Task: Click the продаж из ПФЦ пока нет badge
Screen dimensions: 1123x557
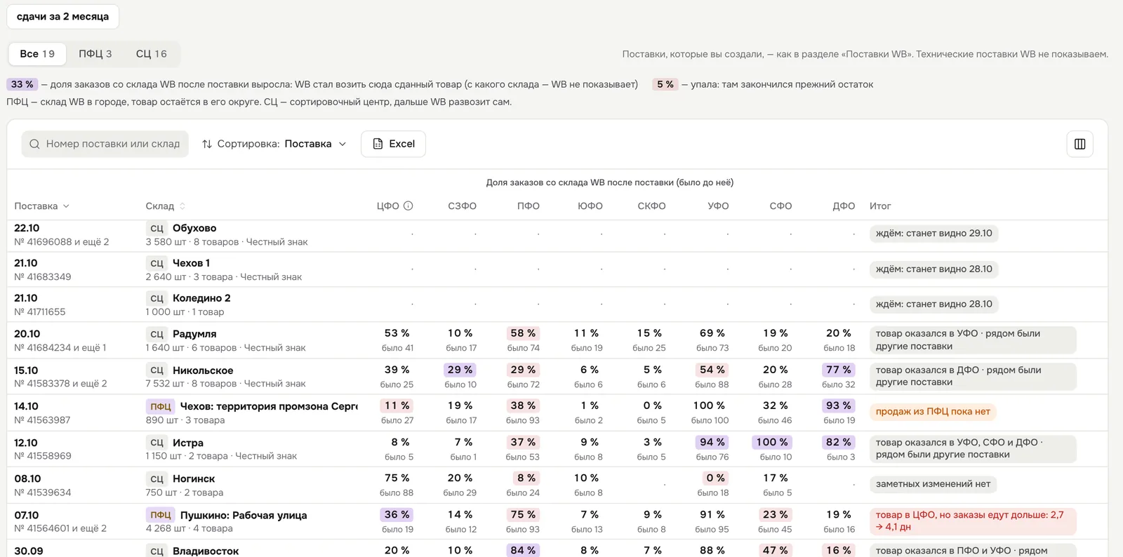Action: (933, 412)
